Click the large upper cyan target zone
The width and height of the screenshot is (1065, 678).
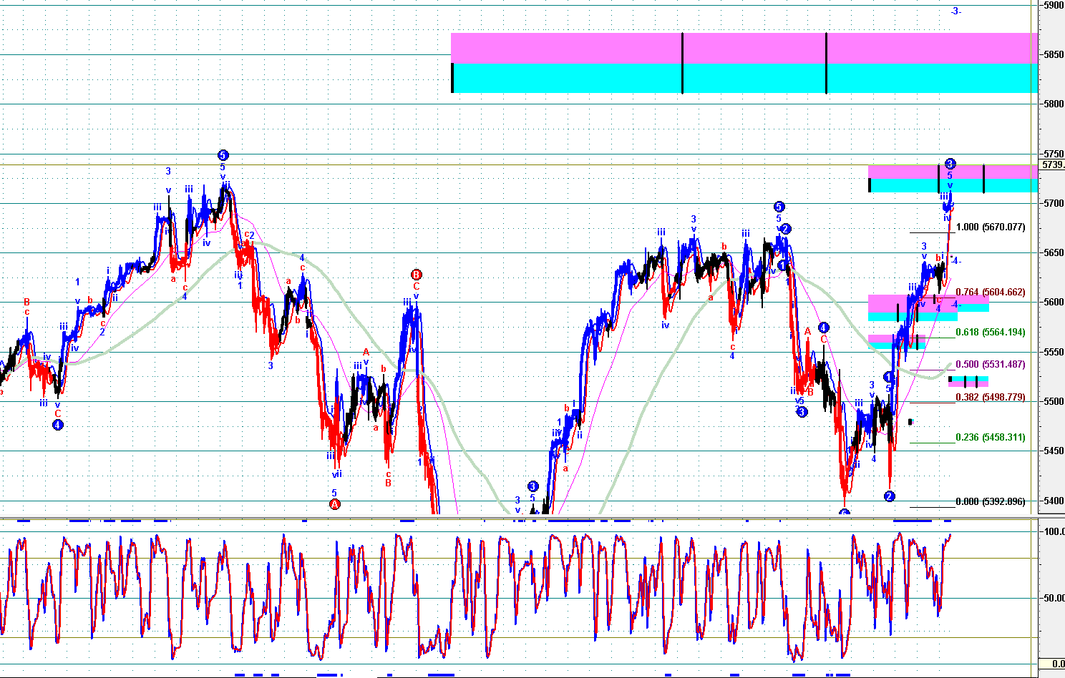pyautogui.click(x=744, y=78)
